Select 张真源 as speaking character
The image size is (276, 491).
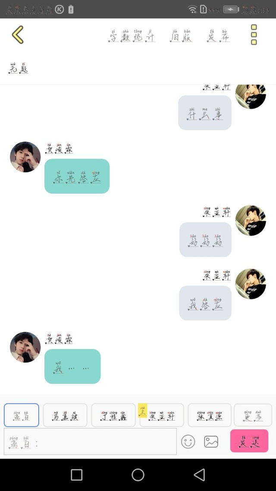pyautogui.click(x=209, y=415)
